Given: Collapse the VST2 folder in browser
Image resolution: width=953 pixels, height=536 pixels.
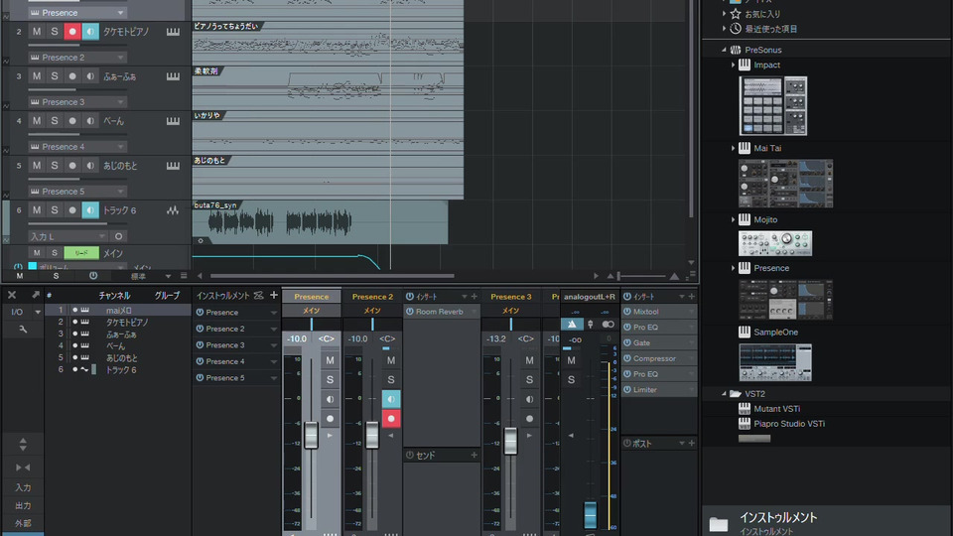Looking at the screenshot, I should 724,394.
